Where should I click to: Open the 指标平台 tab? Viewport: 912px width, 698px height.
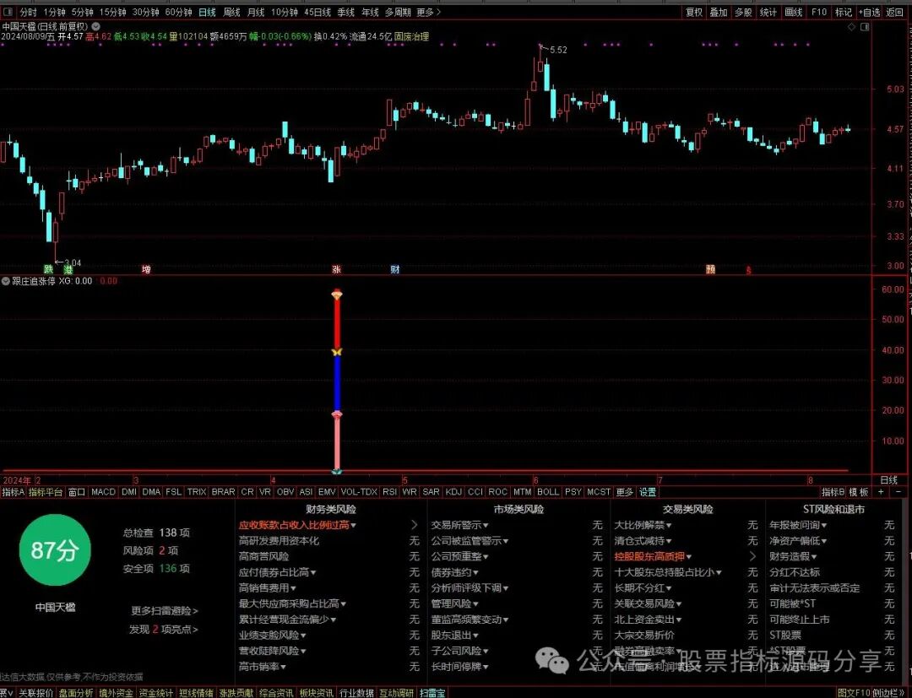(x=46, y=492)
